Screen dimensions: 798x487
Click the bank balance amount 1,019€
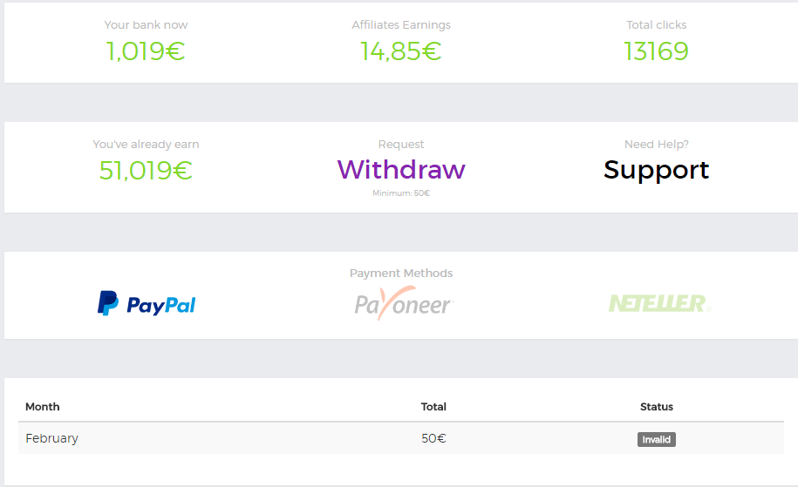point(146,51)
